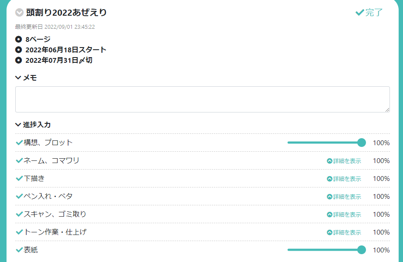The height and width of the screenshot is (262, 403).
Task: Click checkmark icon next to 構想、プロット
Action: tap(19, 143)
